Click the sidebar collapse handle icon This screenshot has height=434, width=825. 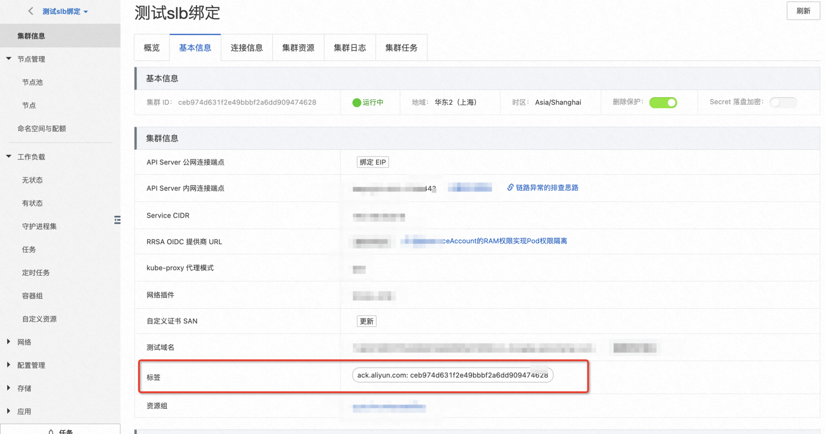pyautogui.click(x=117, y=220)
